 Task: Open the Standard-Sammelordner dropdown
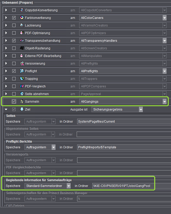pyautogui.click(x=68, y=186)
